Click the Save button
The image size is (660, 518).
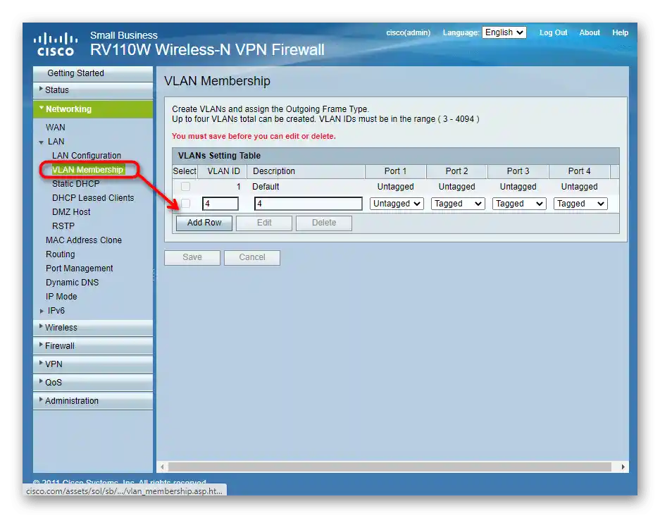(x=192, y=257)
